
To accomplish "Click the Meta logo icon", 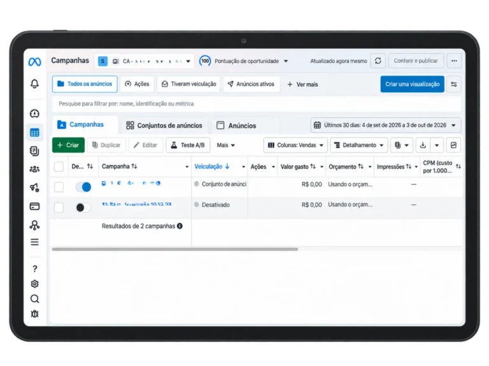I will 34,62.
